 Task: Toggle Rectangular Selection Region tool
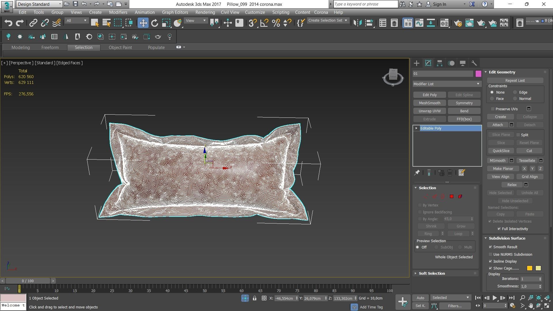118,23
